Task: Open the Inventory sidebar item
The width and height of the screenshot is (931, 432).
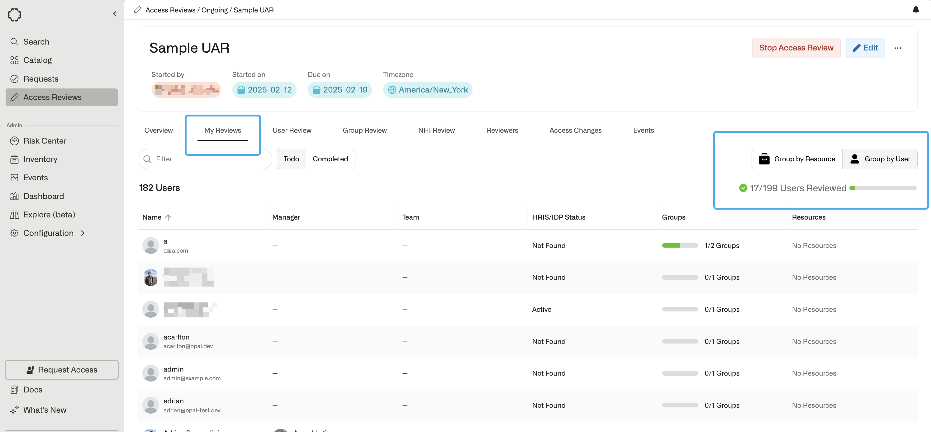Action: click(x=40, y=159)
